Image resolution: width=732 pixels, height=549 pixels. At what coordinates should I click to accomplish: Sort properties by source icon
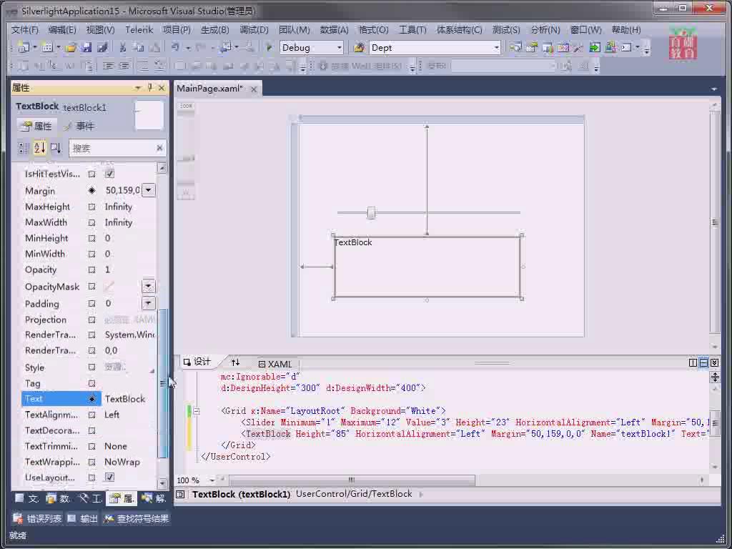[x=56, y=148]
